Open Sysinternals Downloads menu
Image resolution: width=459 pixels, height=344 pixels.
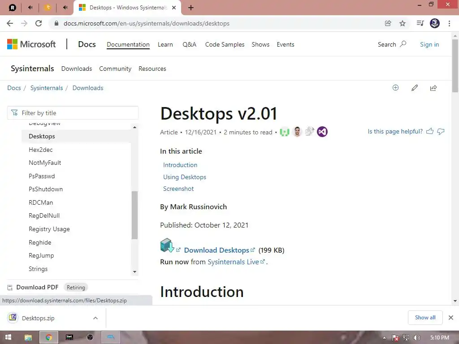pos(76,69)
